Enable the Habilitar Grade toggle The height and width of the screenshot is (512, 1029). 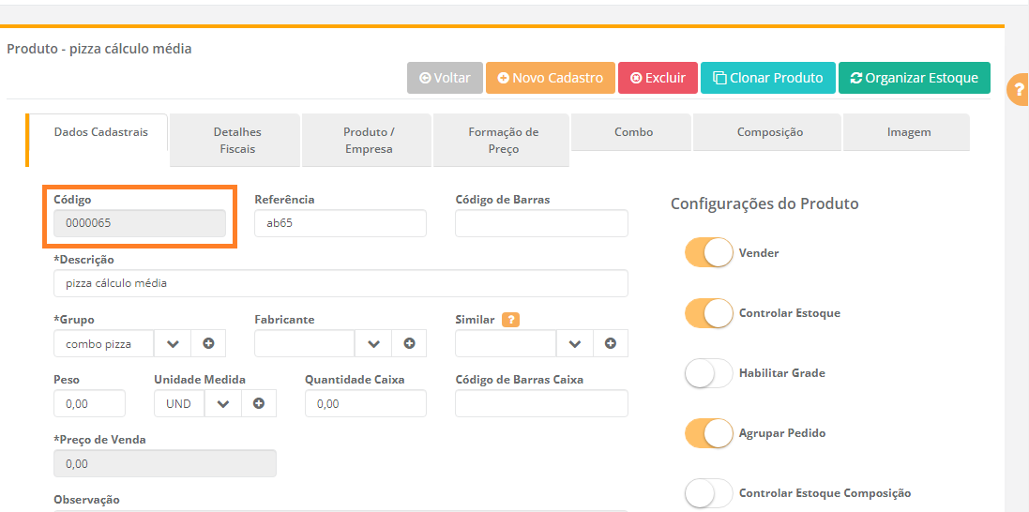[x=708, y=373]
